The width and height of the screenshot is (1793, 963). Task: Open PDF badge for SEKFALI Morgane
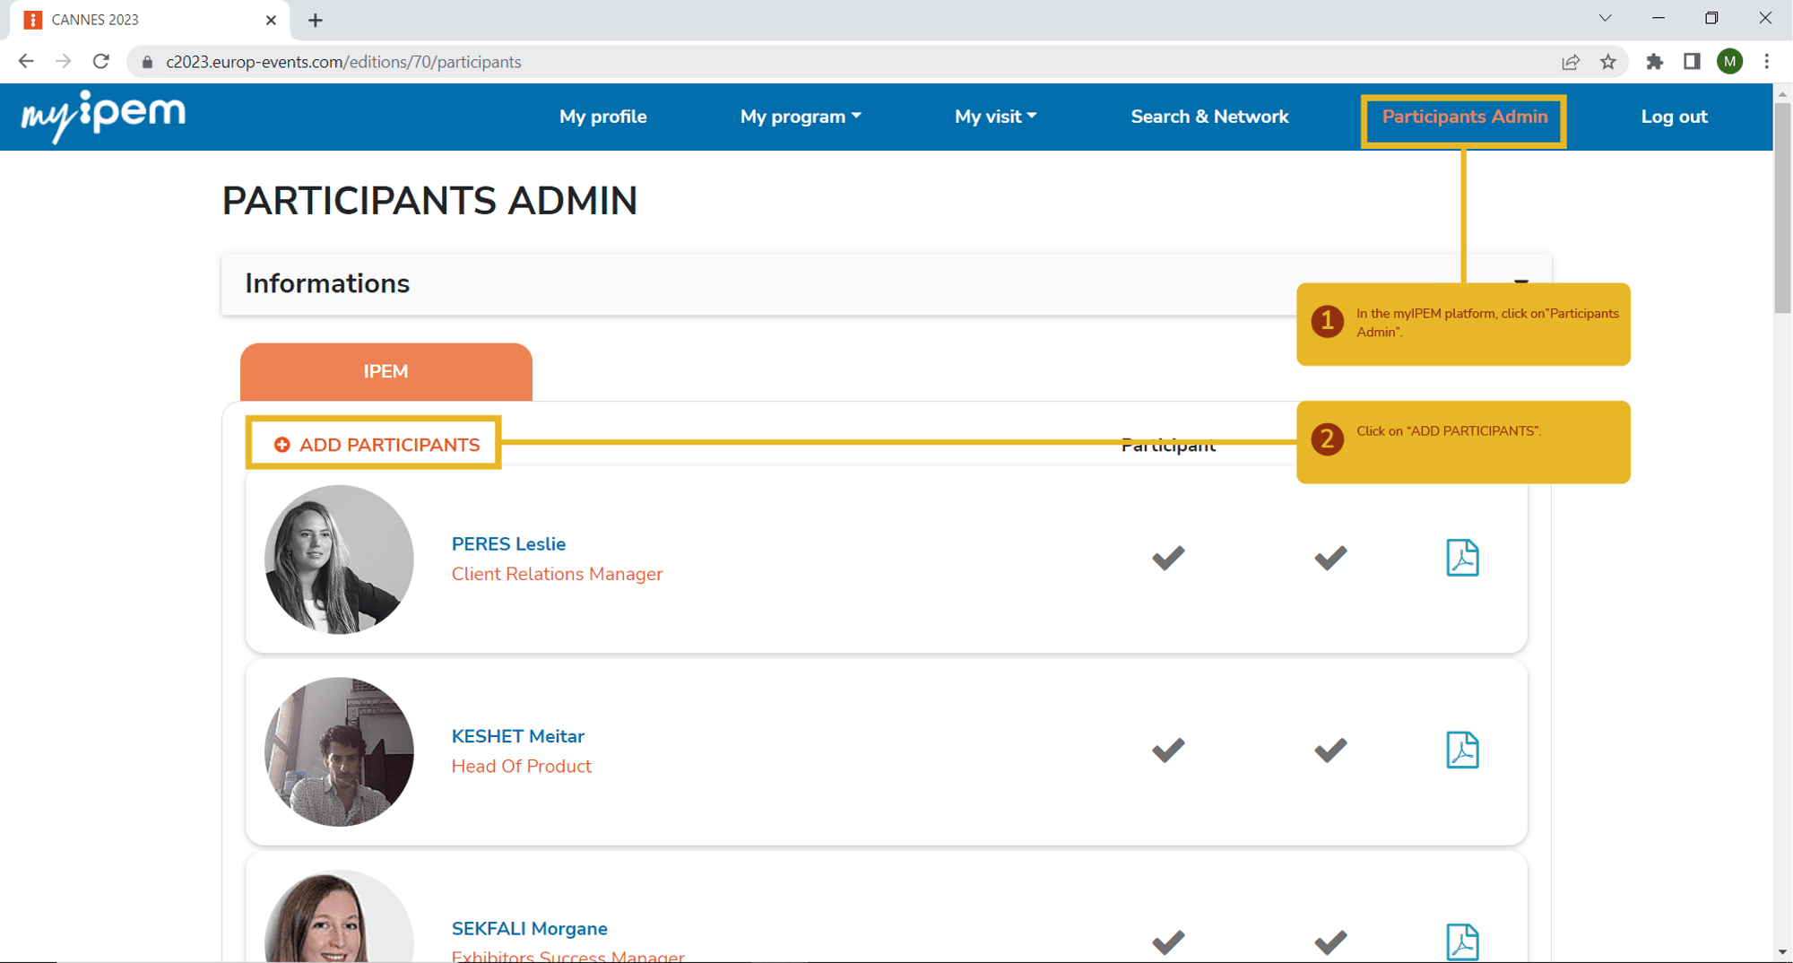pyautogui.click(x=1462, y=941)
